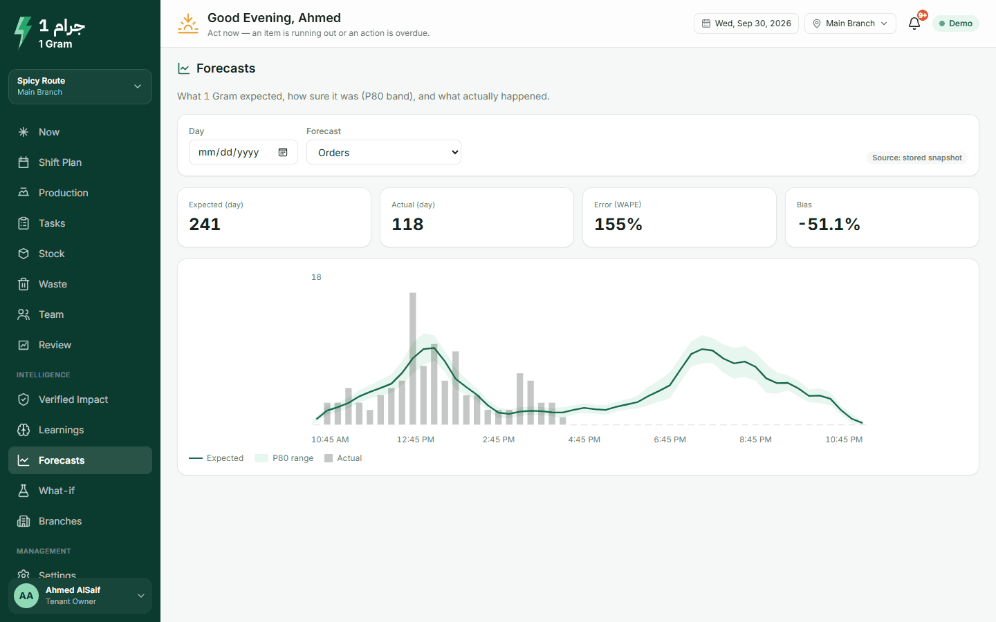Viewport: 996px width, 622px height.
Task: Click the Demo status badge
Action: coord(956,23)
